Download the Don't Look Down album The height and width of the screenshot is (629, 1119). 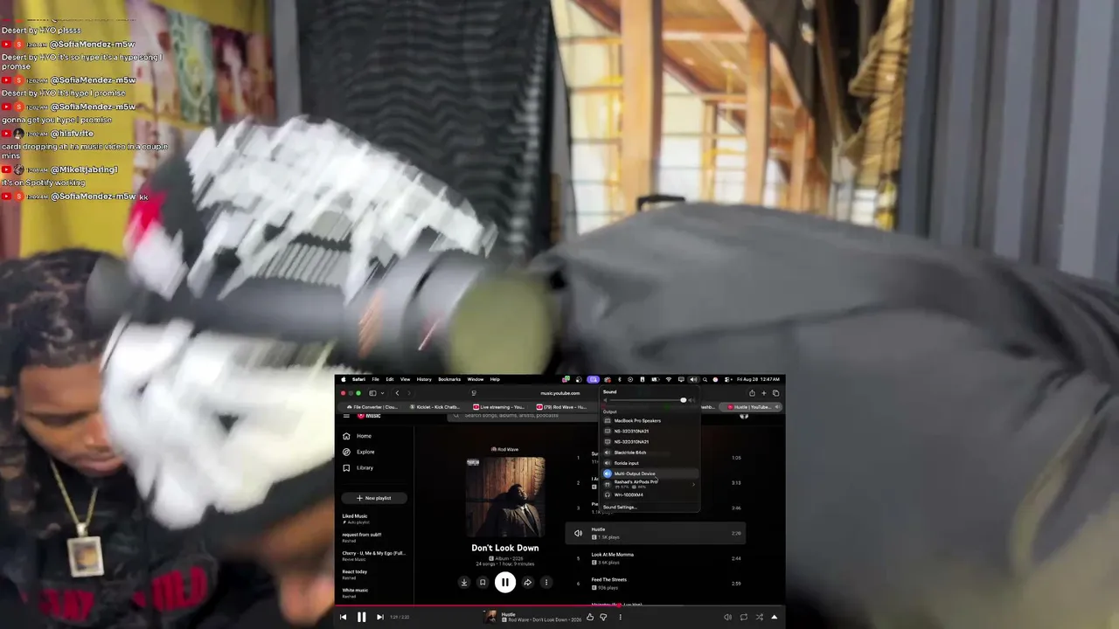click(464, 583)
